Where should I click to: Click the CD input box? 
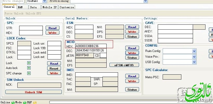[x=103, y=55]
